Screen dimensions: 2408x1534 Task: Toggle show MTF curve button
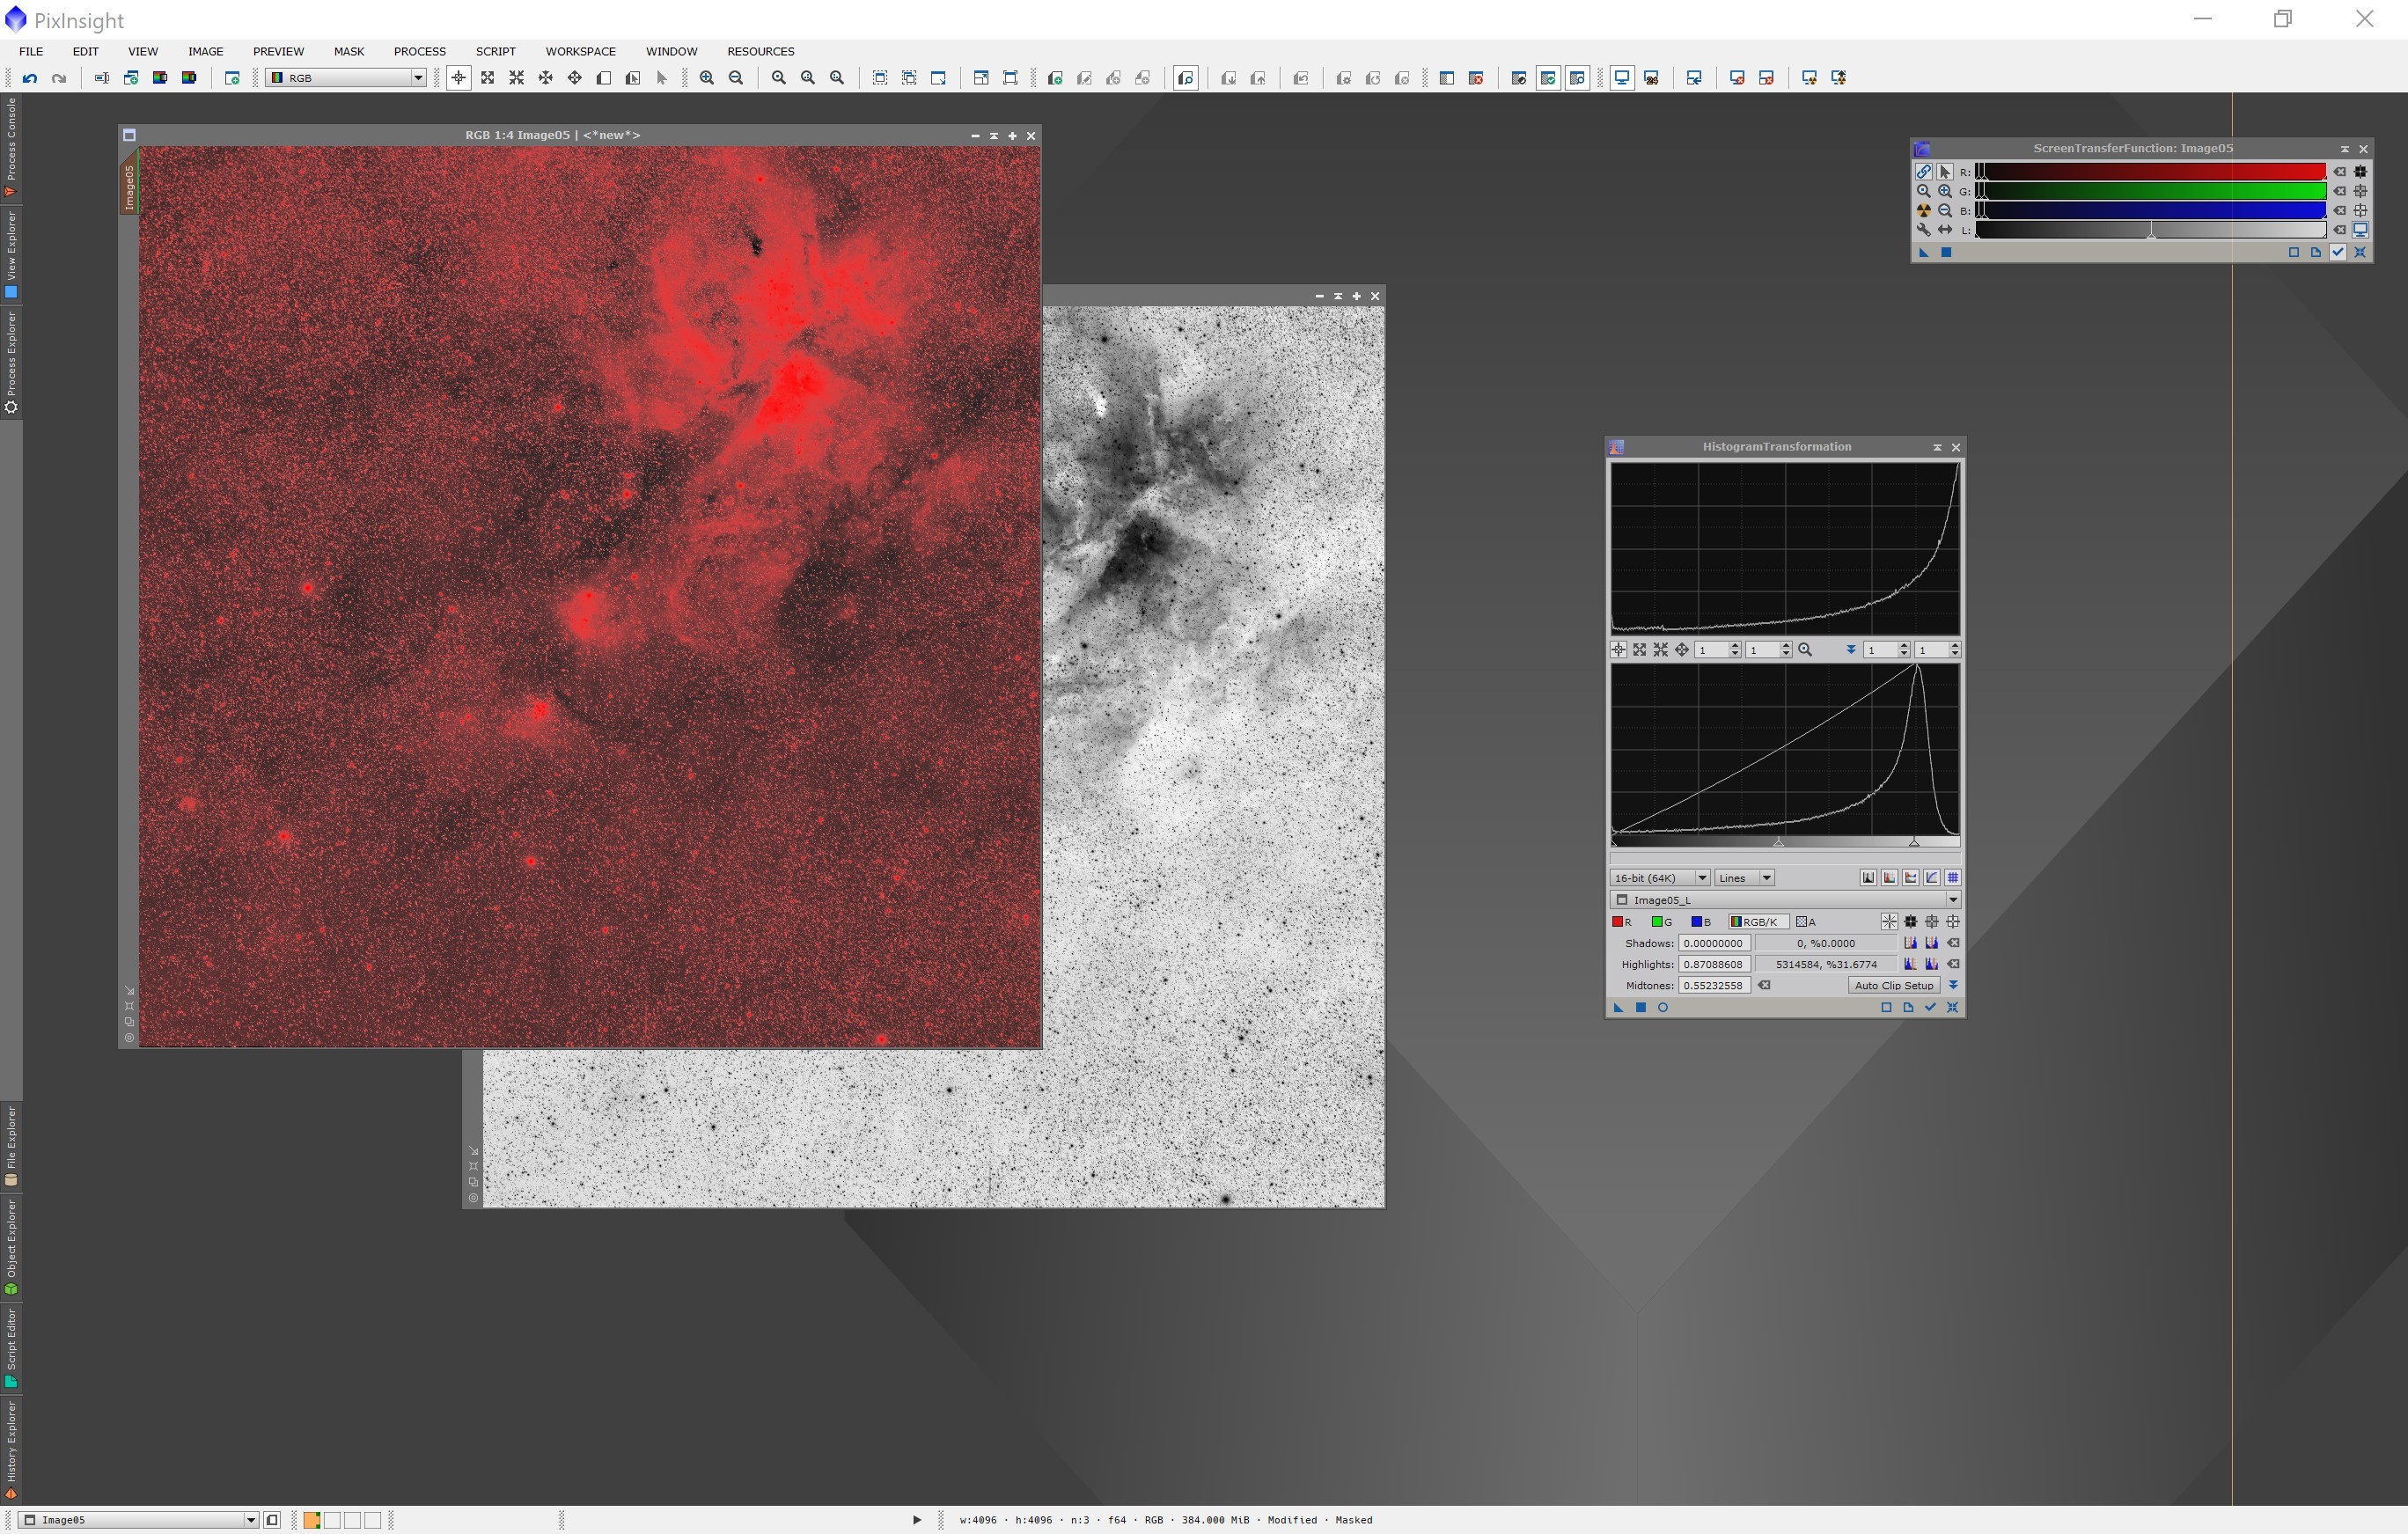pos(1931,878)
